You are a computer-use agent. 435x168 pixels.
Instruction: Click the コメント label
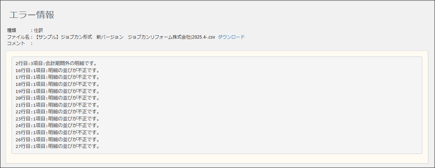pos(16,44)
